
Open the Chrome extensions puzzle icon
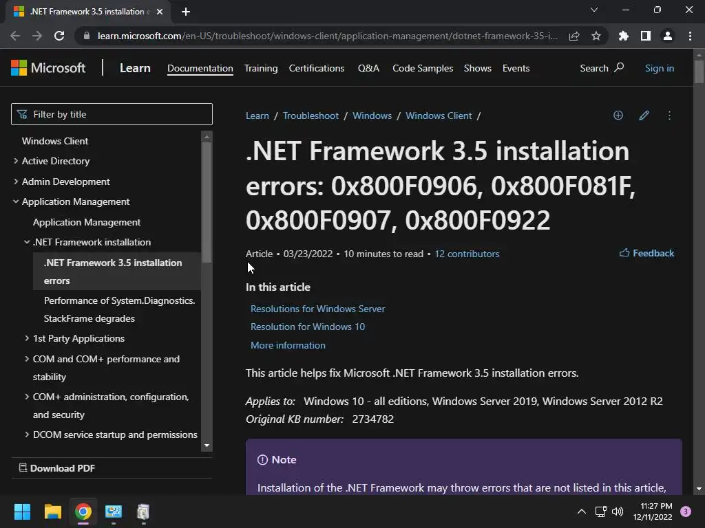[x=623, y=36]
